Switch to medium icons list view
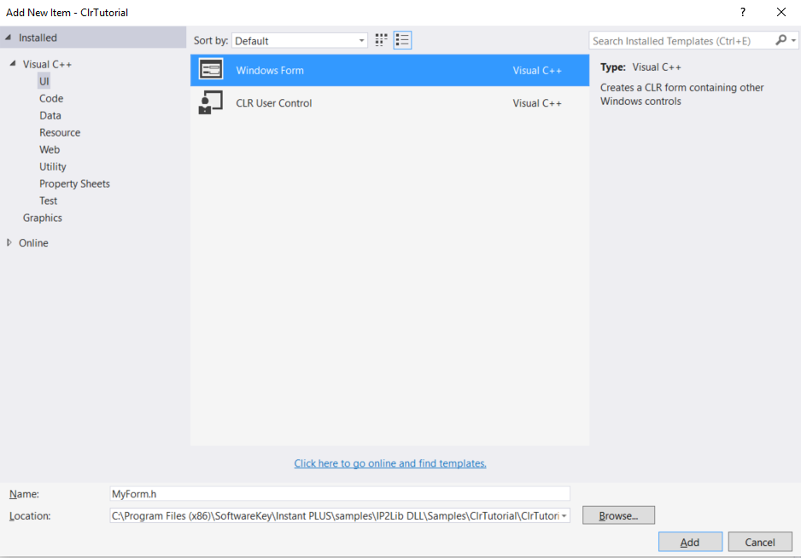 (403, 40)
